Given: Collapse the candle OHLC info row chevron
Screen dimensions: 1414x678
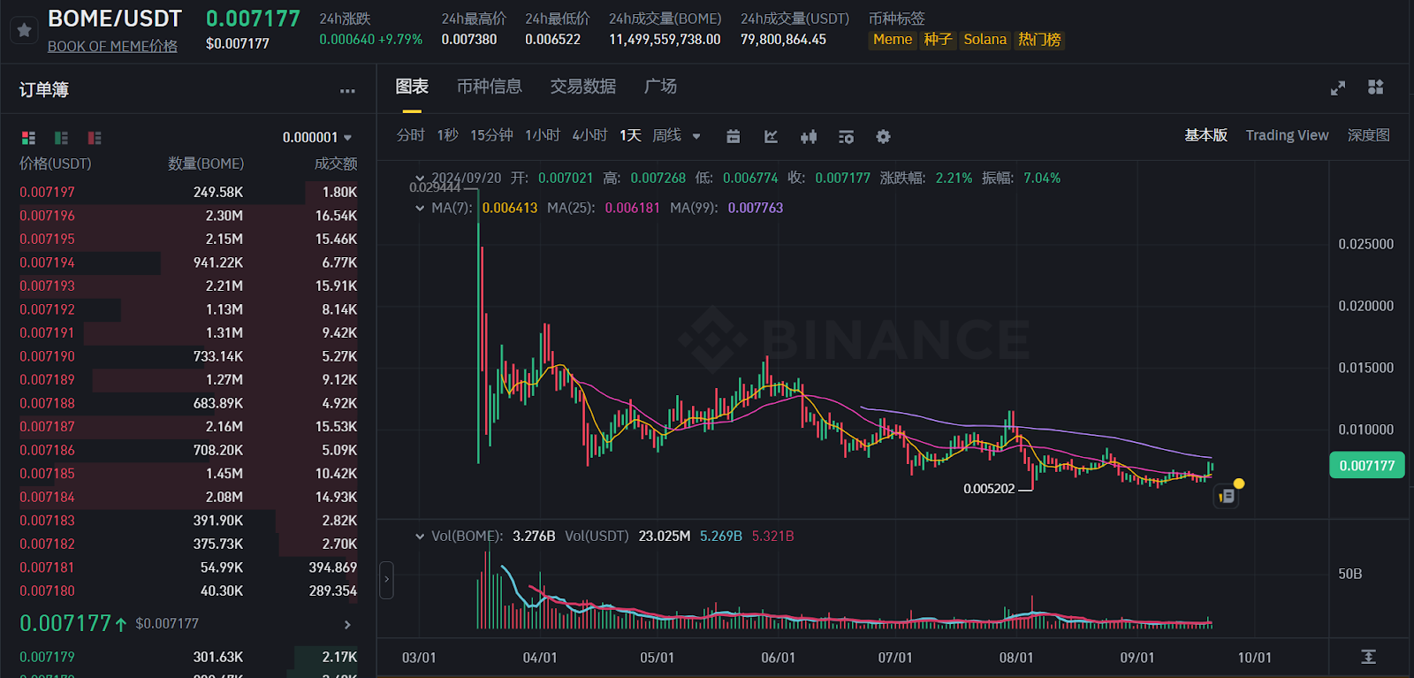Looking at the screenshot, I should coord(420,179).
